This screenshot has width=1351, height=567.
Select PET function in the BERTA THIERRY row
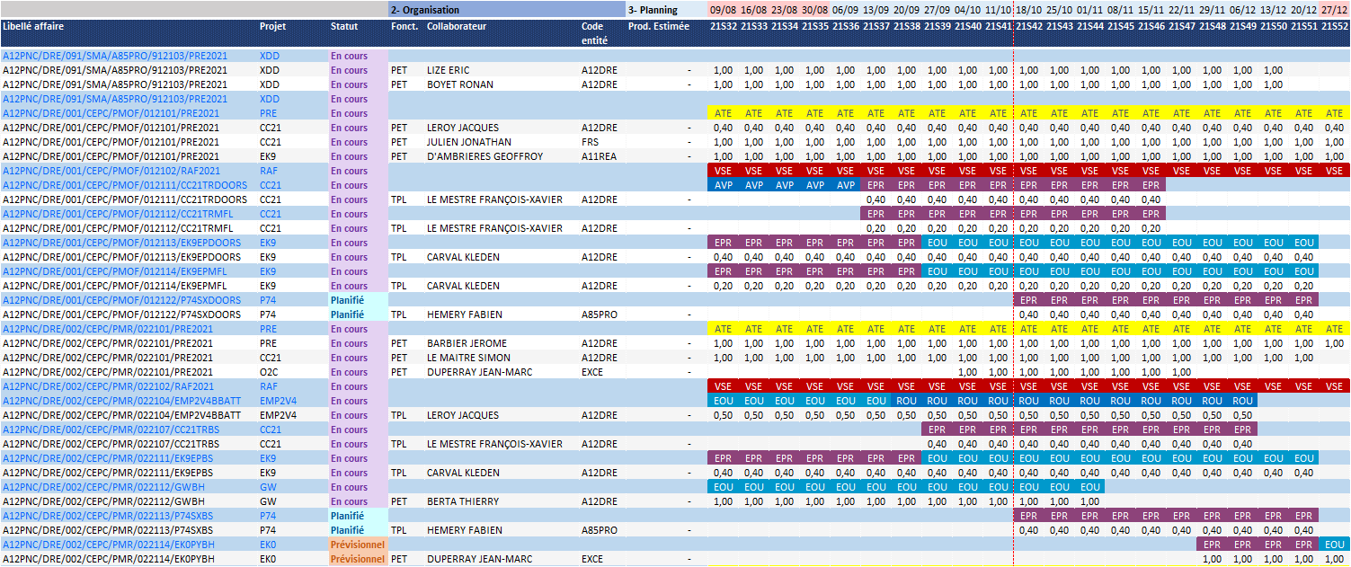399,501
